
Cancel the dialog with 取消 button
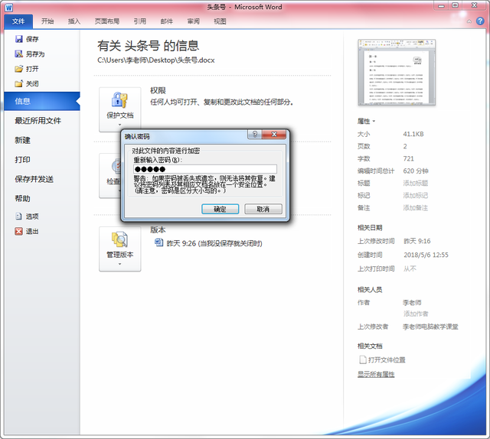[x=263, y=209]
